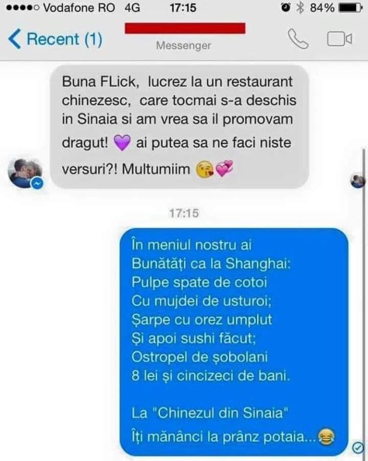Tap the small seen-by avatar on right
The image size is (368, 461).
click(x=358, y=181)
